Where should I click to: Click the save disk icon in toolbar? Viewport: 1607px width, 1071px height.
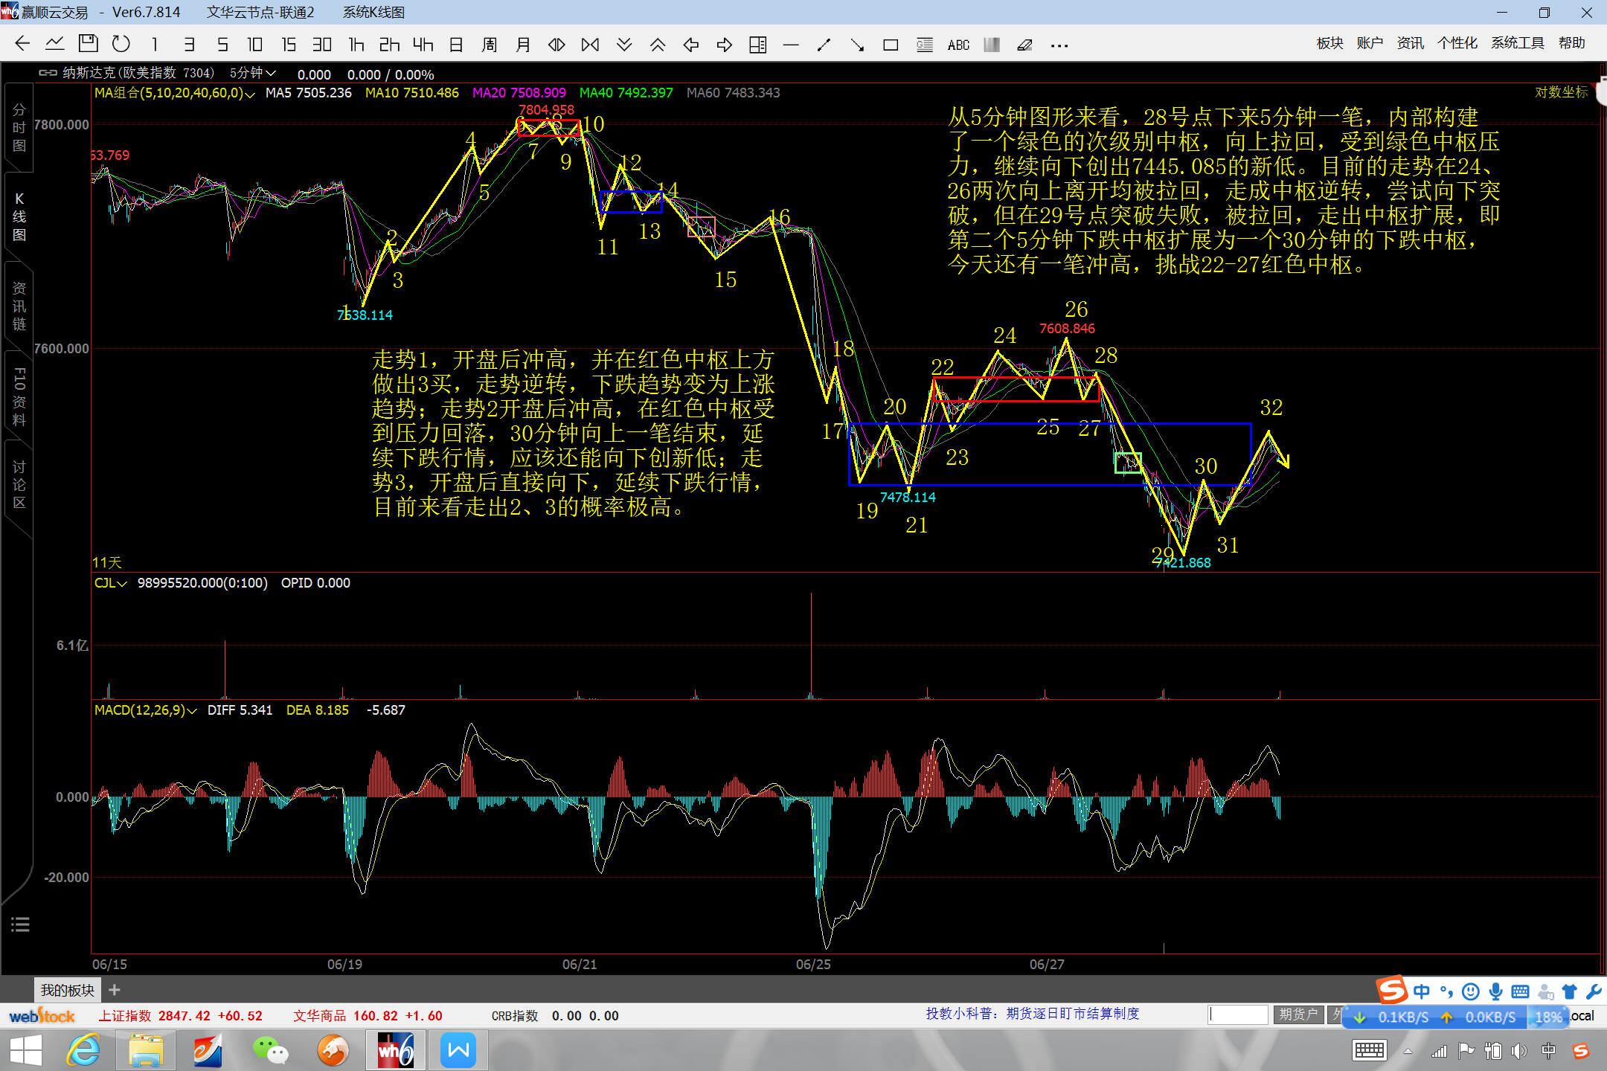tap(88, 45)
